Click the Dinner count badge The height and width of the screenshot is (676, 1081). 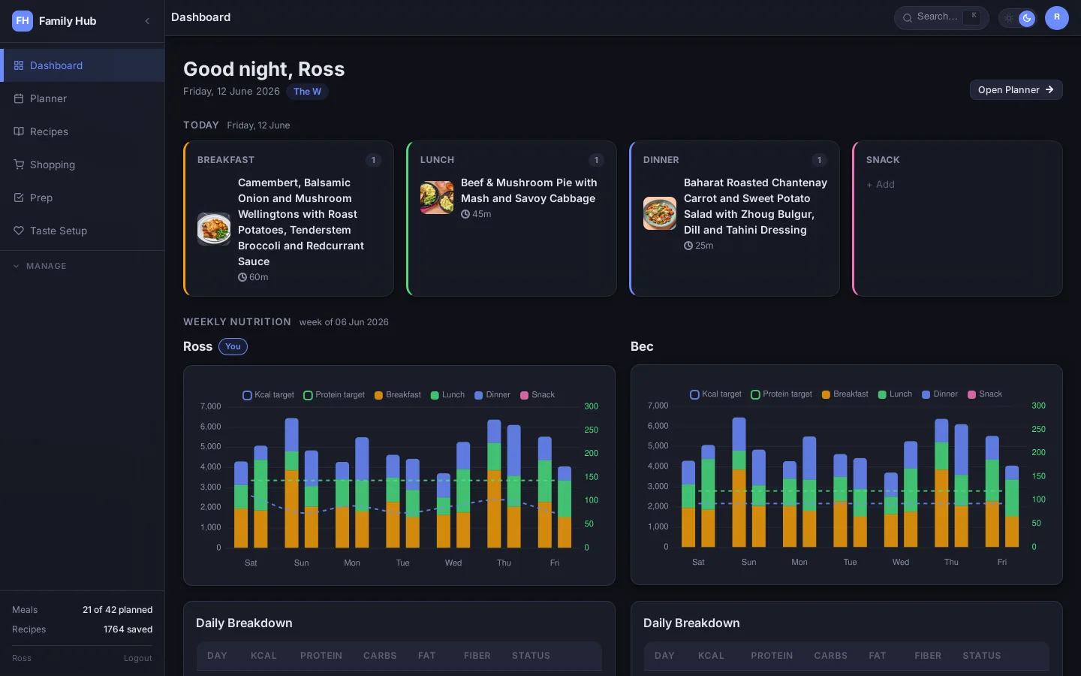click(x=819, y=160)
